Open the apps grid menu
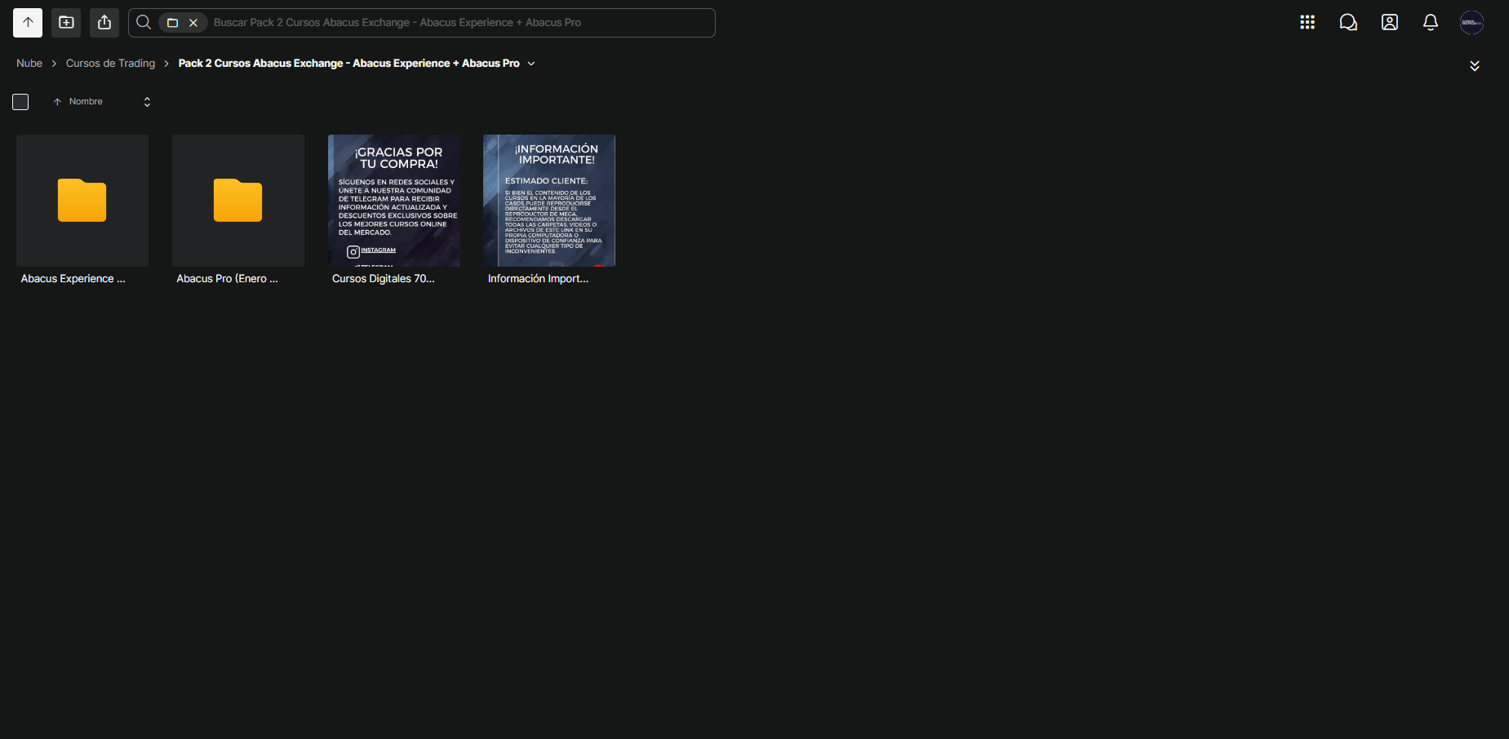This screenshot has height=739, width=1509. click(x=1307, y=23)
